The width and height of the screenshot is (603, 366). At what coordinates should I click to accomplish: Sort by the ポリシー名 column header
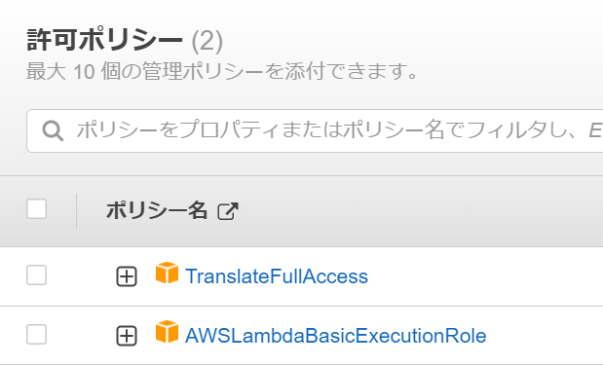coord(157,210)
